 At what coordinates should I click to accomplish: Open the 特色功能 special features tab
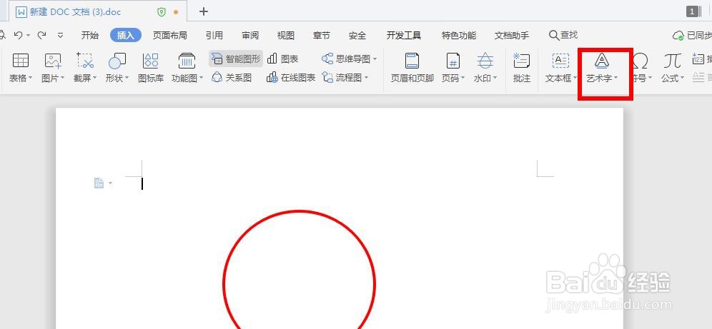tap(459, 36)
